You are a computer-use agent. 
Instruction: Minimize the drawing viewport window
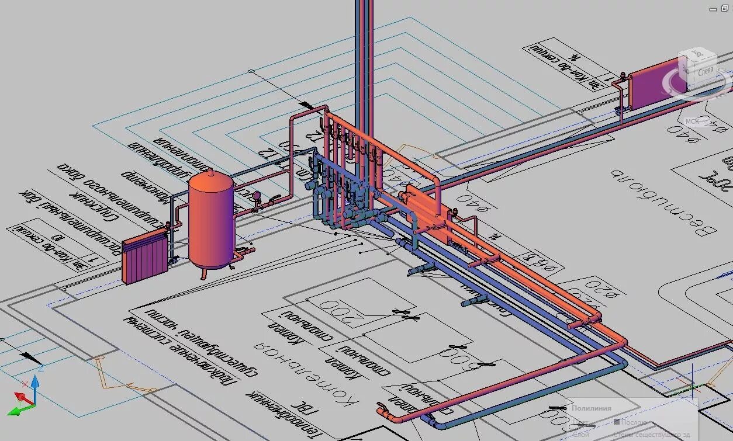tap(713, 10)
